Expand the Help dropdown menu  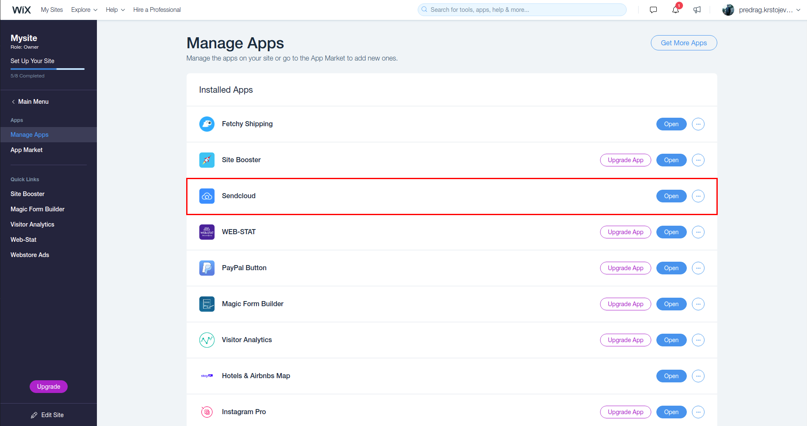coord(115,10)
